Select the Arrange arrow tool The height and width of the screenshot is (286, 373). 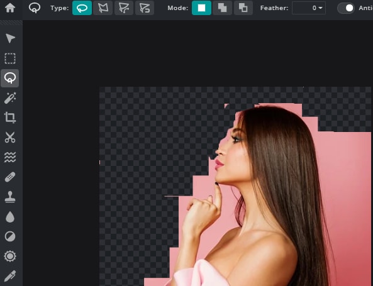click(10, 38)
